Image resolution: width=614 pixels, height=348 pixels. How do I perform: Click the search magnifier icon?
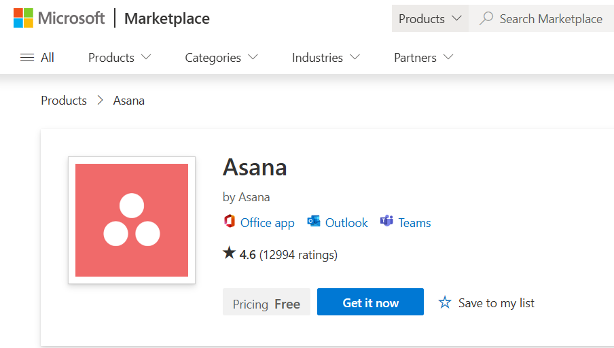click(x=486, y=18)
